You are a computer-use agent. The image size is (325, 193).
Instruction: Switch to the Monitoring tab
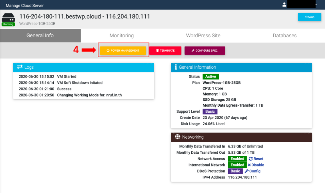click(122, 35)
